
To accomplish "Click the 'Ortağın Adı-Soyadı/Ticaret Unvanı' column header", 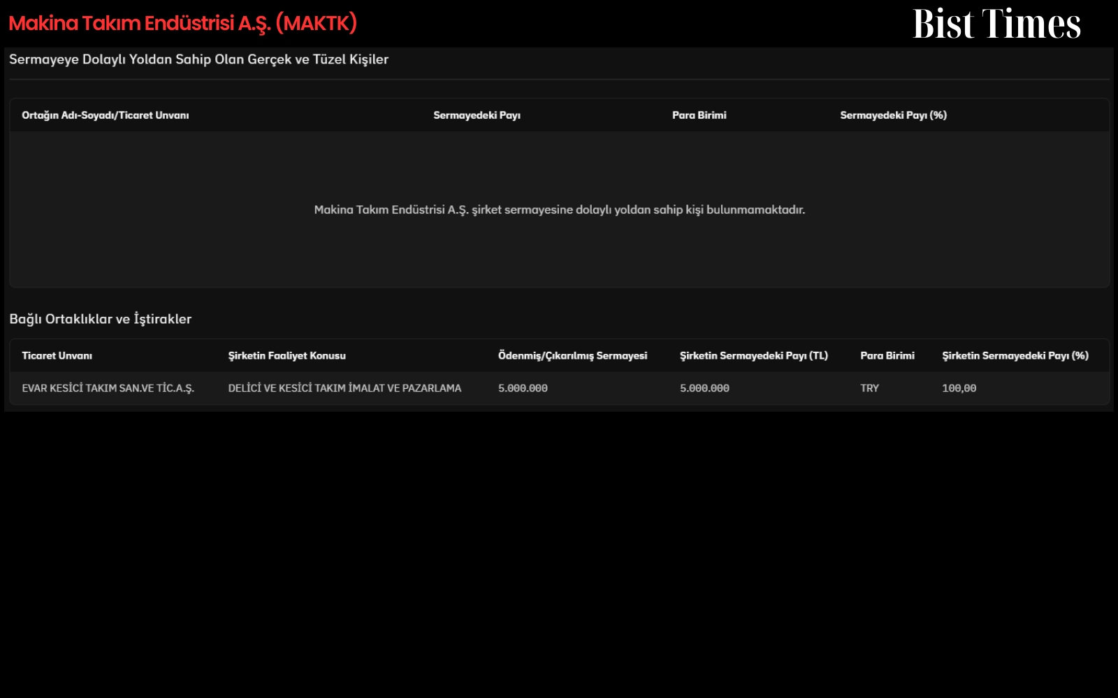I will tap(106, 115).
